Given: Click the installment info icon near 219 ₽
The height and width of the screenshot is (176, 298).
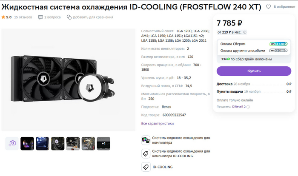Looking at the screenshot, I should coord(245,32).
